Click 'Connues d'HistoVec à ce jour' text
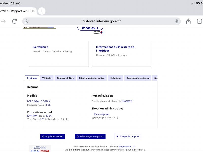Image resolution: width=203 pixels, height=152 pixels. tap(111, 55)
